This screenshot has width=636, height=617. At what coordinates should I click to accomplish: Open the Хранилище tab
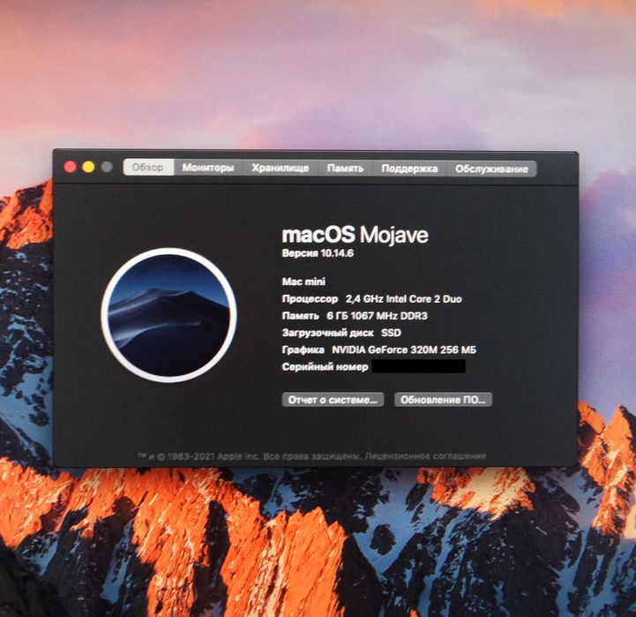(x=281, y=168)
